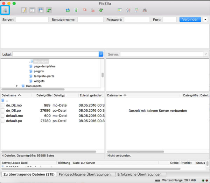Sort local files by Zuletzt geändert header
210x183 pixels.
point(91,95)
